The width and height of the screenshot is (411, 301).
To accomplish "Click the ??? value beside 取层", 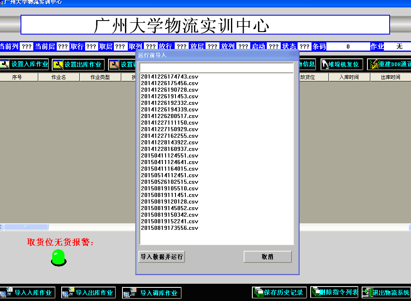I will pyautogui.click(x=120, y=46).
